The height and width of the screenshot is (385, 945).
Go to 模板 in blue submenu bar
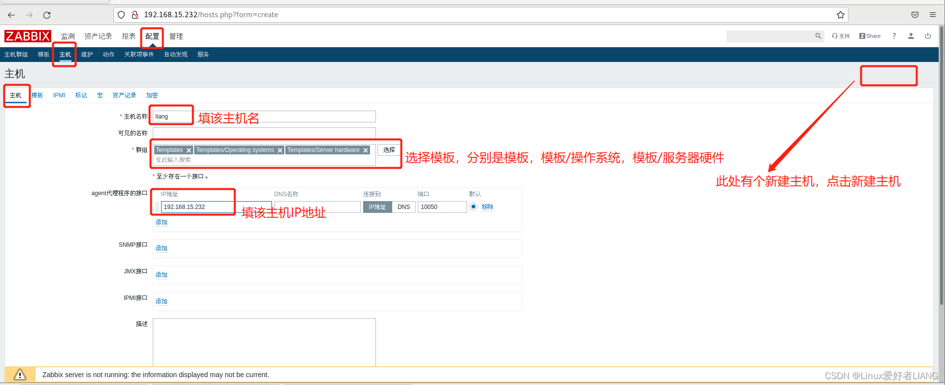pyautogui.click(x=44, y=55)
